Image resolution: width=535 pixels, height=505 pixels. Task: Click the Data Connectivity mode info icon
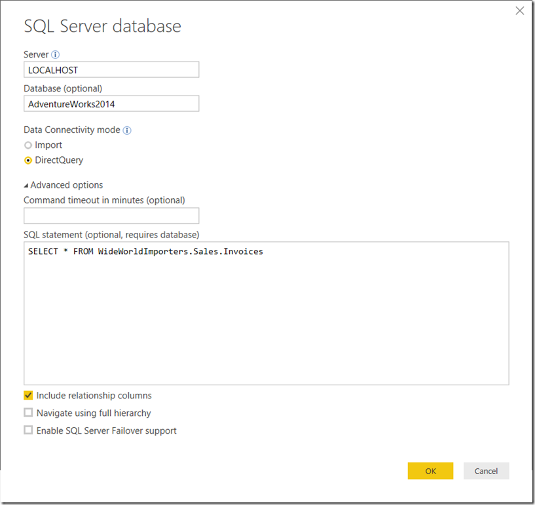(127, 130)
